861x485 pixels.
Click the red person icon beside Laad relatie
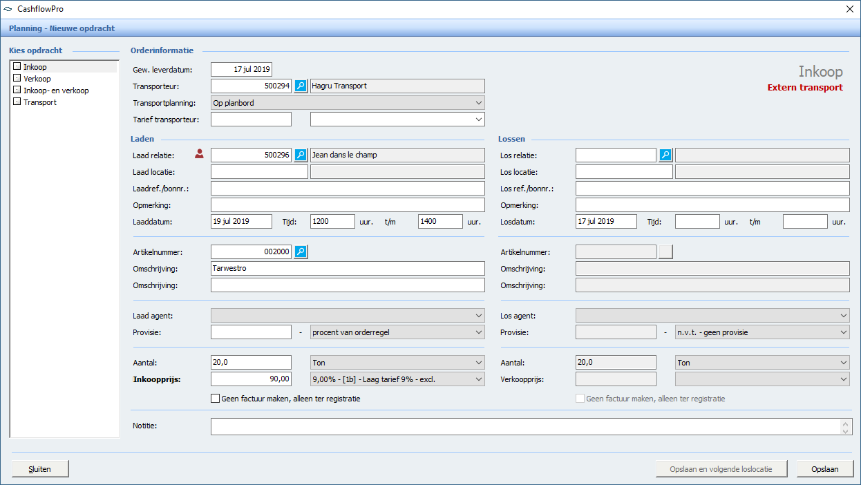(200, 154)
